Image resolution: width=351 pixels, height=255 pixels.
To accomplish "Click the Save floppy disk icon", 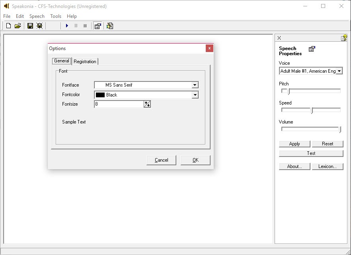I will point(30,26).
